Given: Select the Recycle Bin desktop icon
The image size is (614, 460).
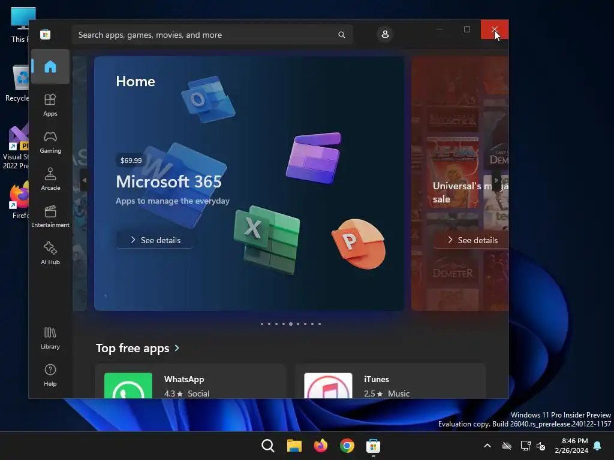Looking at the screenshot, I should (x=17, y=83).
